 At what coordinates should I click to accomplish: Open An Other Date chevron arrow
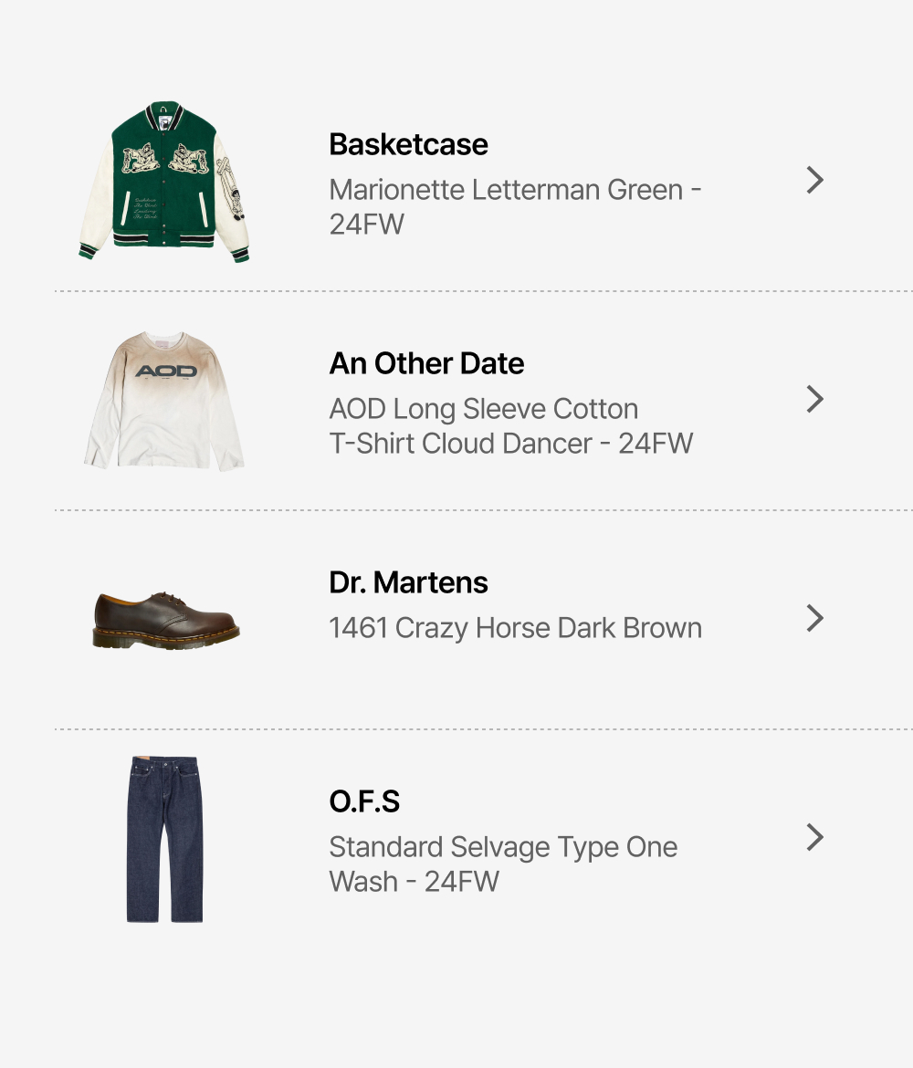[x=814, y=400]
